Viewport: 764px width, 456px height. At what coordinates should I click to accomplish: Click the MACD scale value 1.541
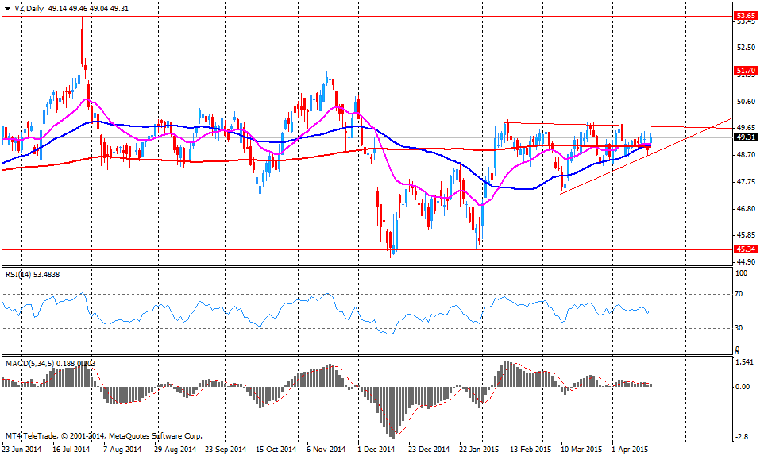744,362
